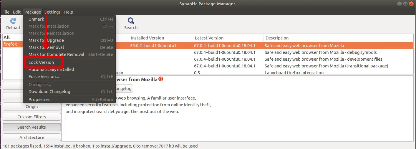Click the Ubuntu supported logo beside package title

click(x=161, y=79)
